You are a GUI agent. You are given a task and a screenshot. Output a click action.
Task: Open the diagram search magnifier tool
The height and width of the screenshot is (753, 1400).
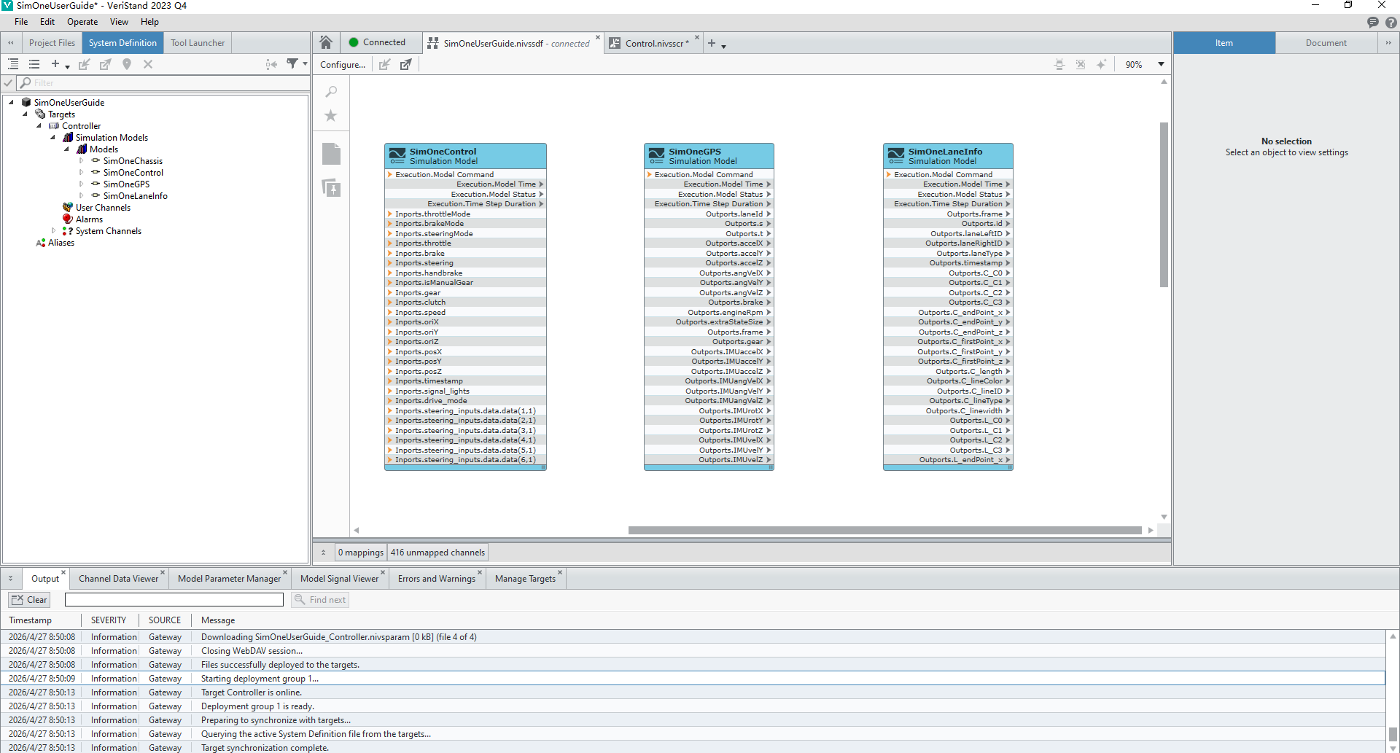pyautogui.click(x=331, y=92)
